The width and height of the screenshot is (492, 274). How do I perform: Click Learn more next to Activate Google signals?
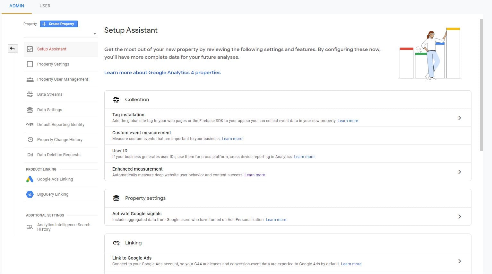pos(276,219)
